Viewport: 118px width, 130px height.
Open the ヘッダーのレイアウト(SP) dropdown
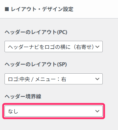click(x=54, y=79)
